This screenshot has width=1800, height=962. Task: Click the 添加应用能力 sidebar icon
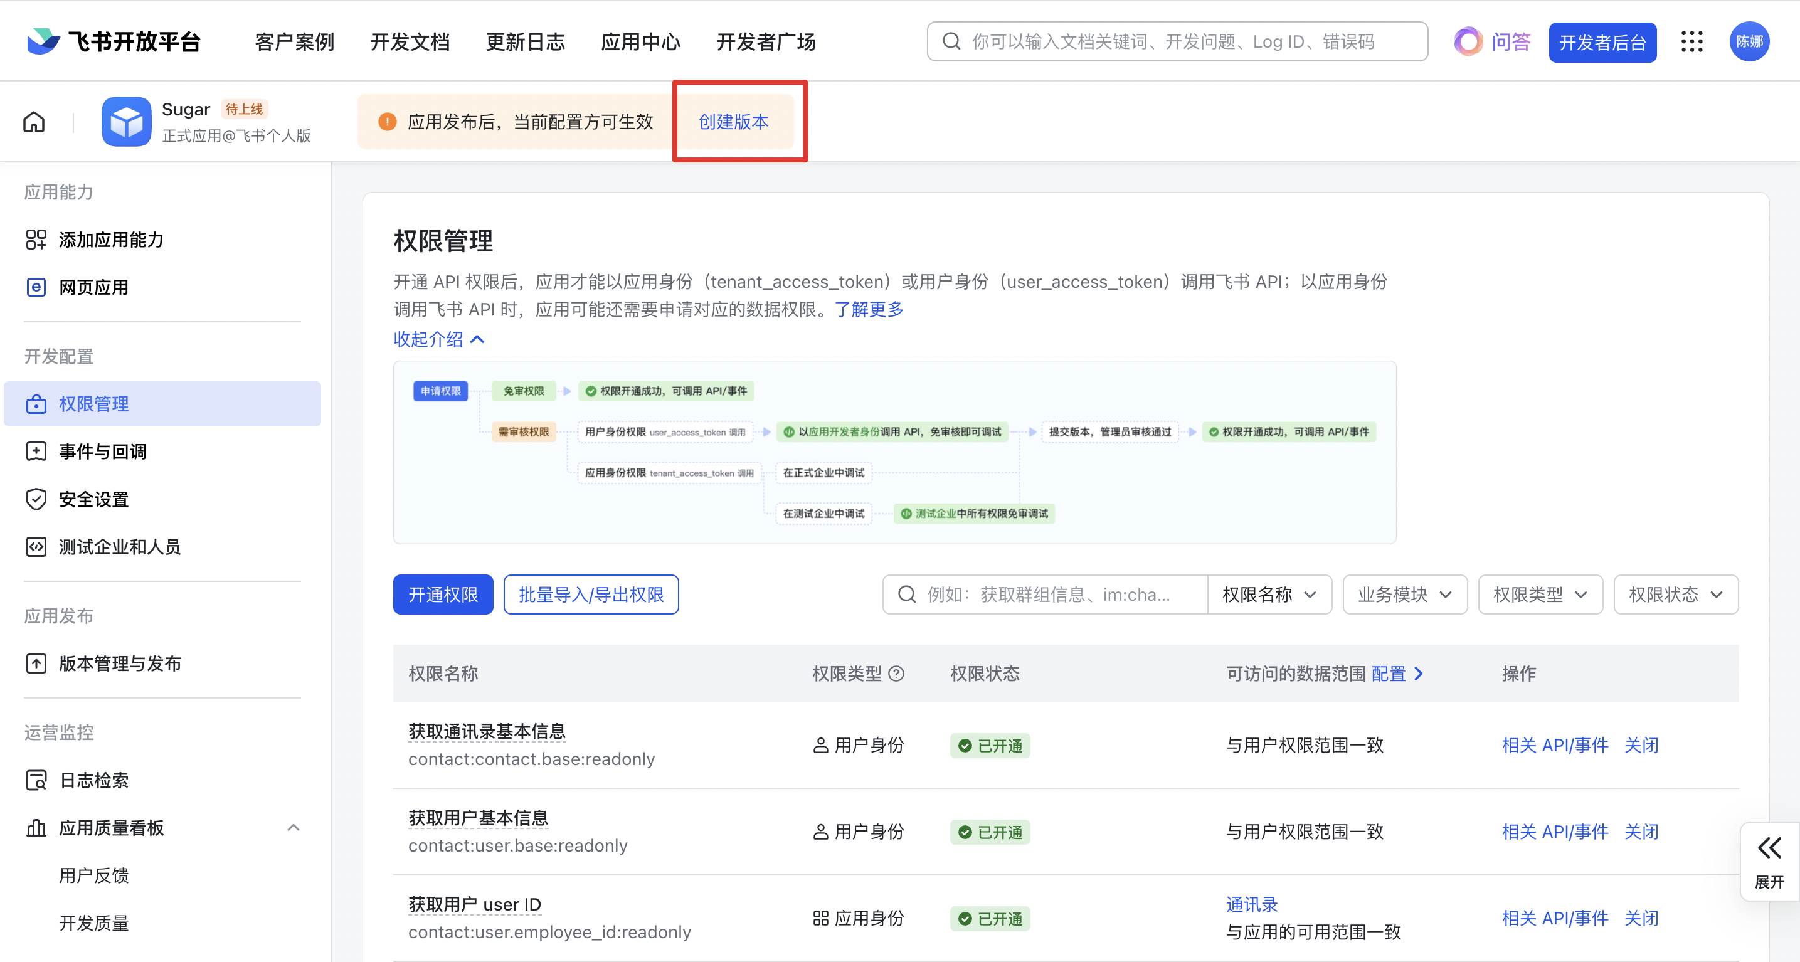coord(36,240)
